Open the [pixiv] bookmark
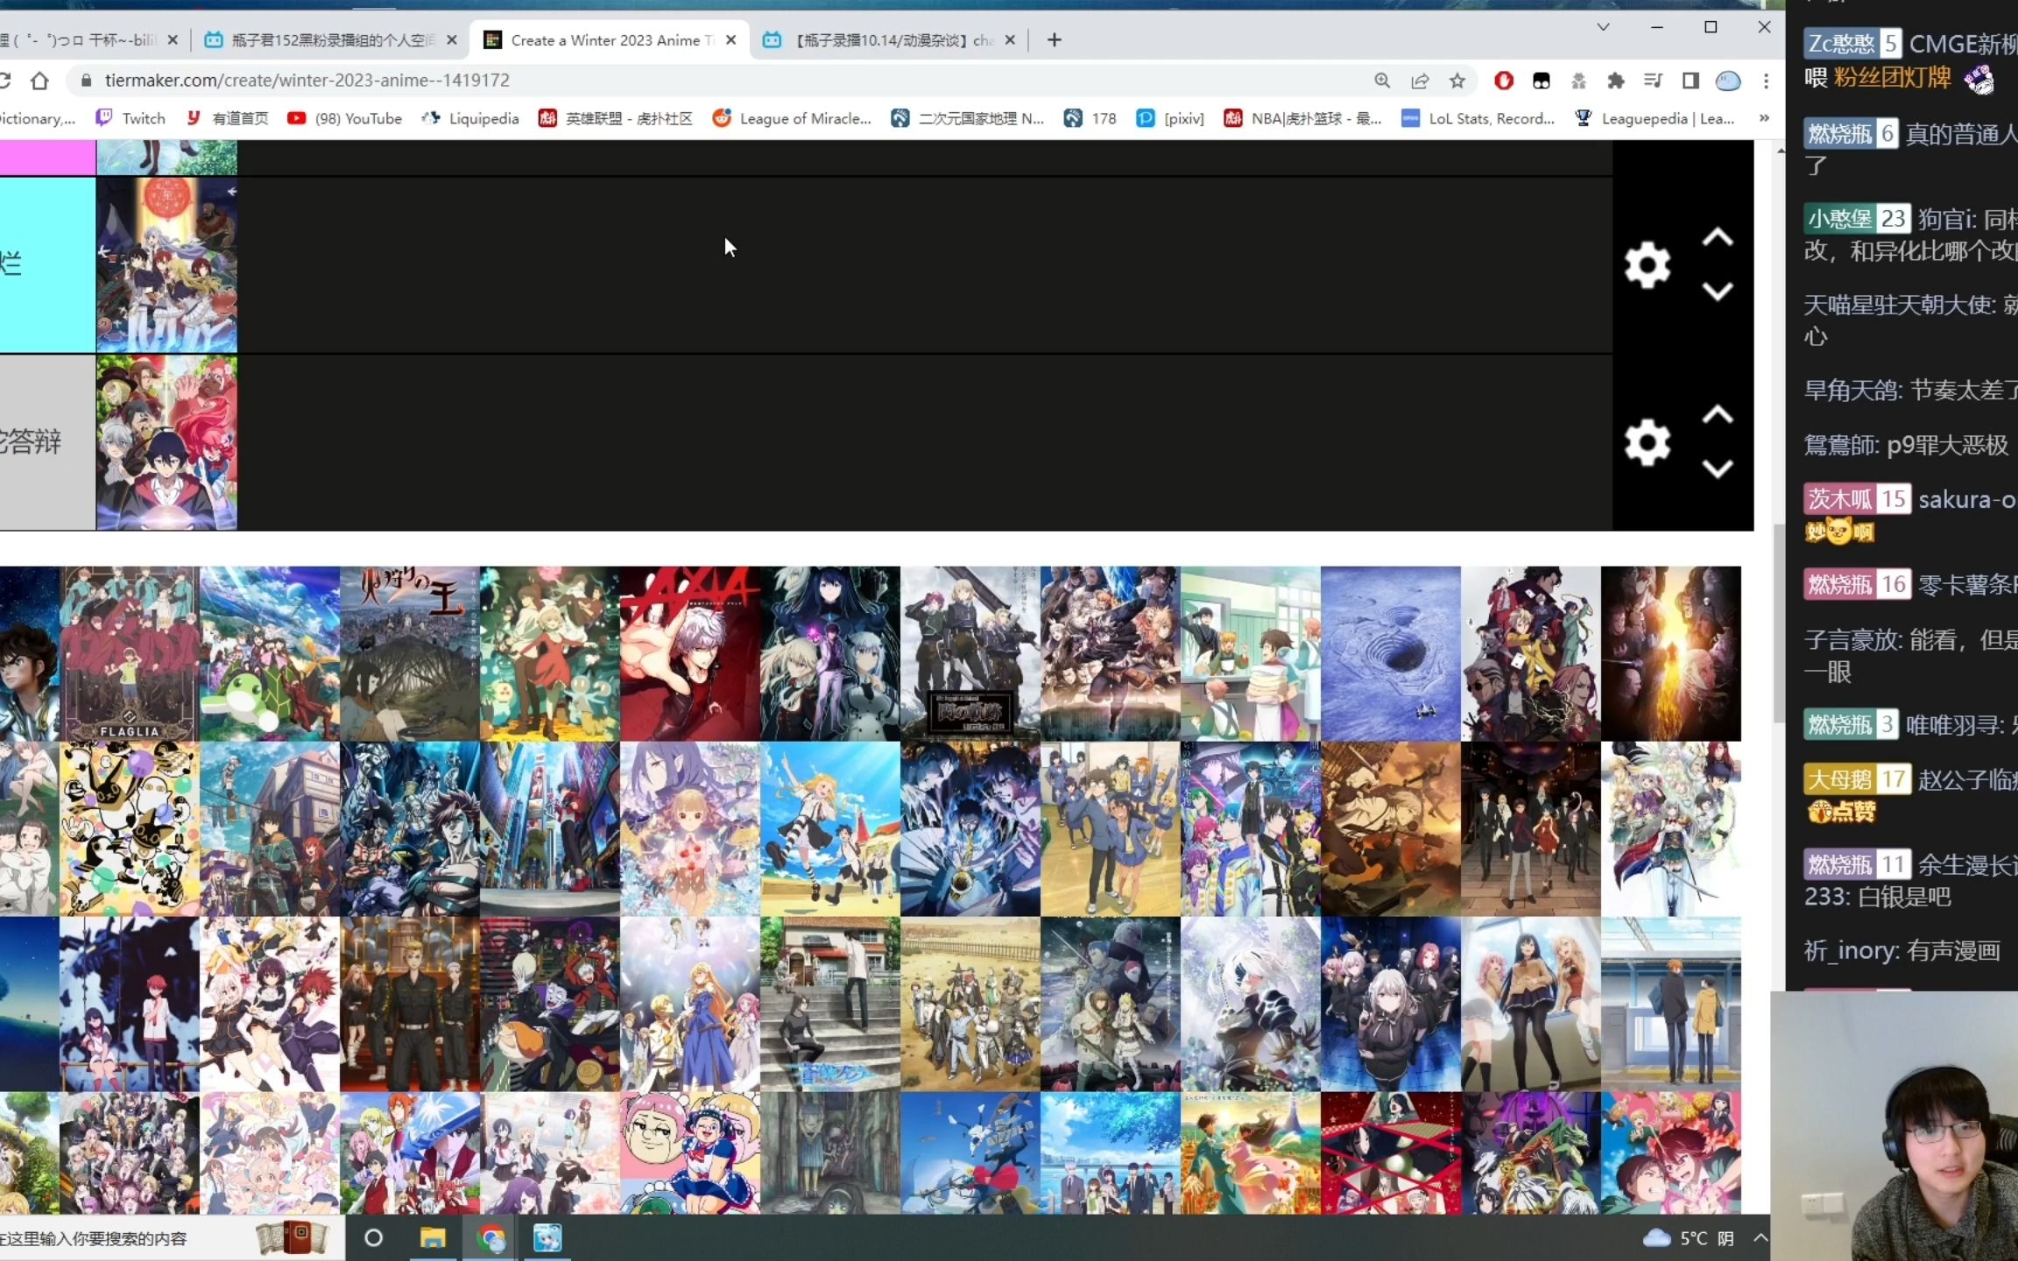The height and width of the screenshot is (1261, 2018). point(1170,118)
